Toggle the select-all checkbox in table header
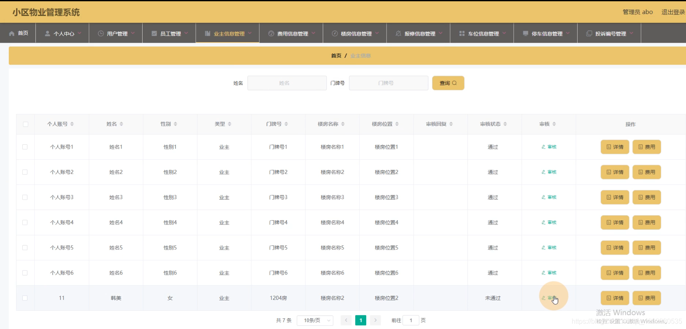 point(25,124)
